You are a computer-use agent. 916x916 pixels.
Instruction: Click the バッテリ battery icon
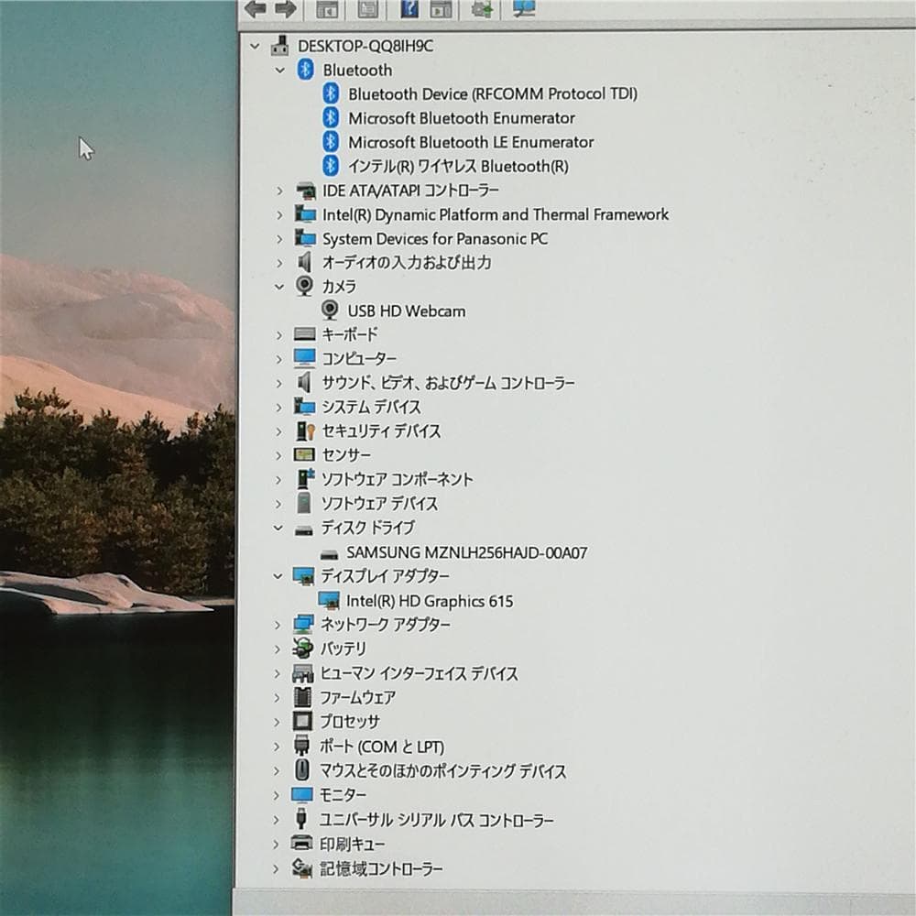302,649
